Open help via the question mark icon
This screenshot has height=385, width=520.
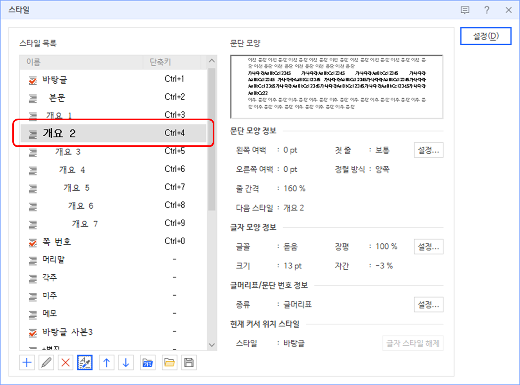tap(487, 10)
